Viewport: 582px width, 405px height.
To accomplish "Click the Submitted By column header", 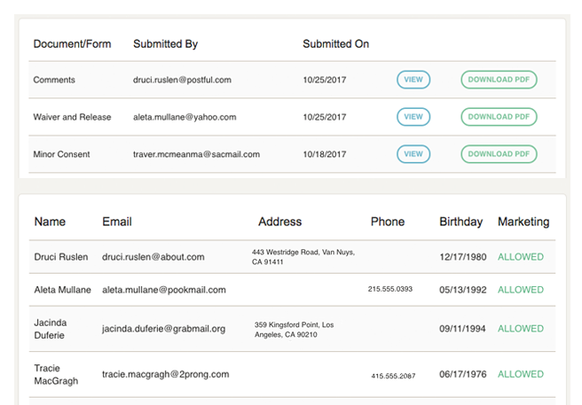I will point(166,43).
